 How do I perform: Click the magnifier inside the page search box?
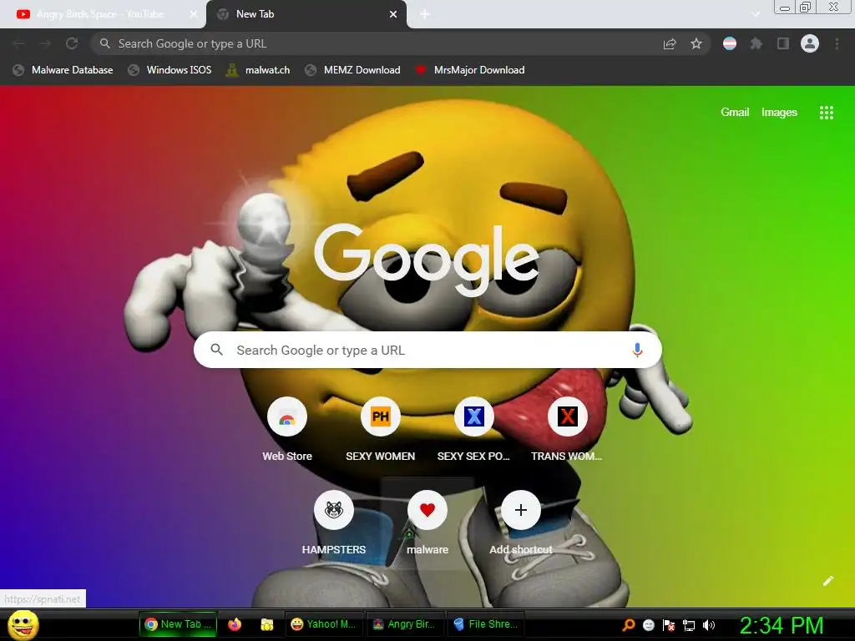click(216, 350)
